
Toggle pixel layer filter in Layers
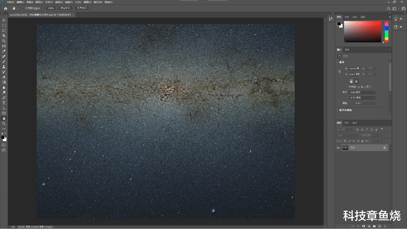click(357, 130)
